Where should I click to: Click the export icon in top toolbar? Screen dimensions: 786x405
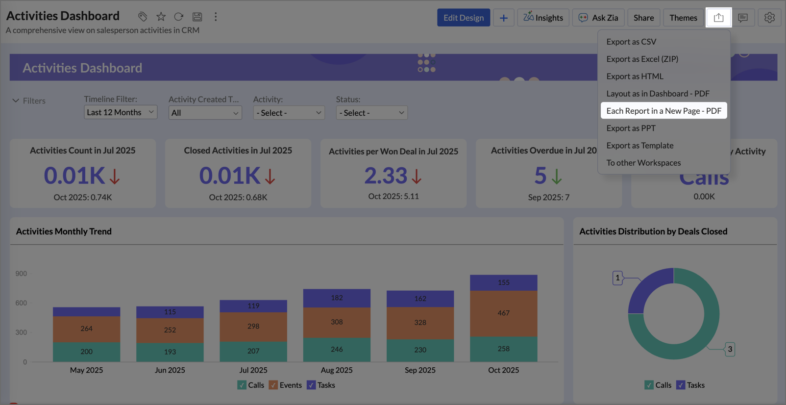[718, 18]
